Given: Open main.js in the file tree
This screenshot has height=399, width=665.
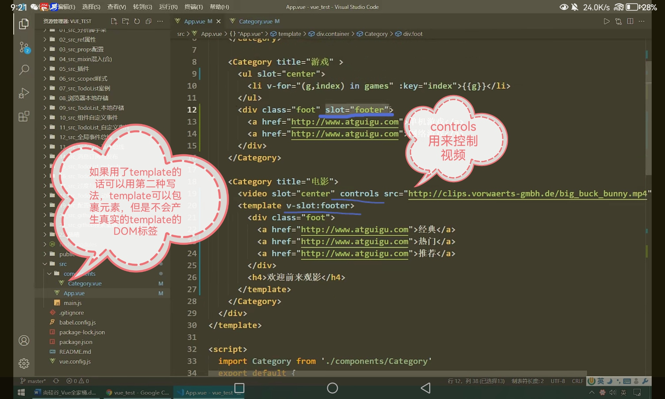Looking at the screenshot, I should click(72, 303).
